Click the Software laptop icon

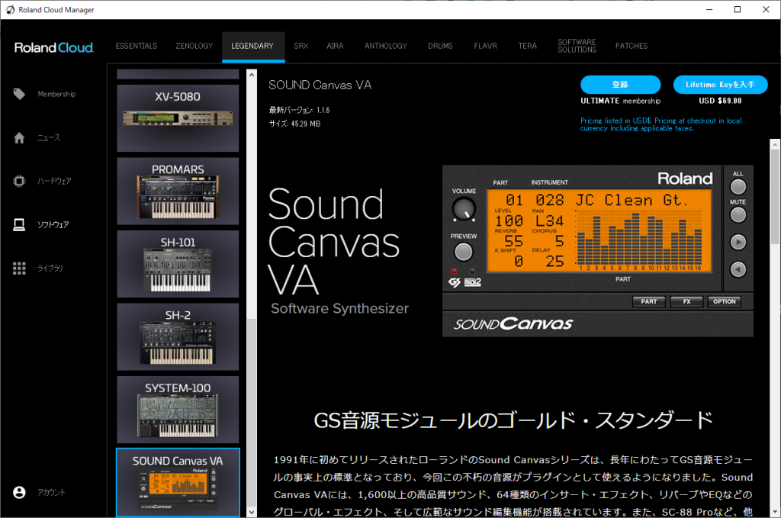pyautogui.click(x=20, y=225)
